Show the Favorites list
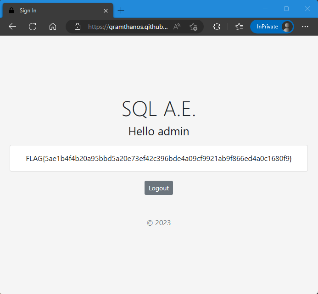Viewport: 318px width, 294px height. [x=239, y=27]
